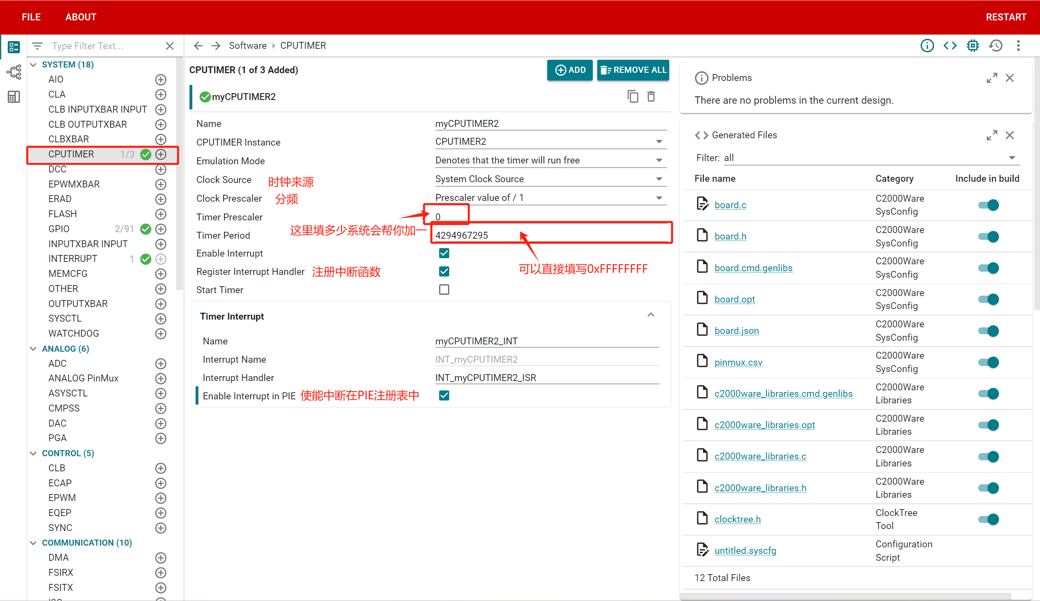Collapse the ANALOG (6) category
Screen dimensions: 1040x601
33,349
